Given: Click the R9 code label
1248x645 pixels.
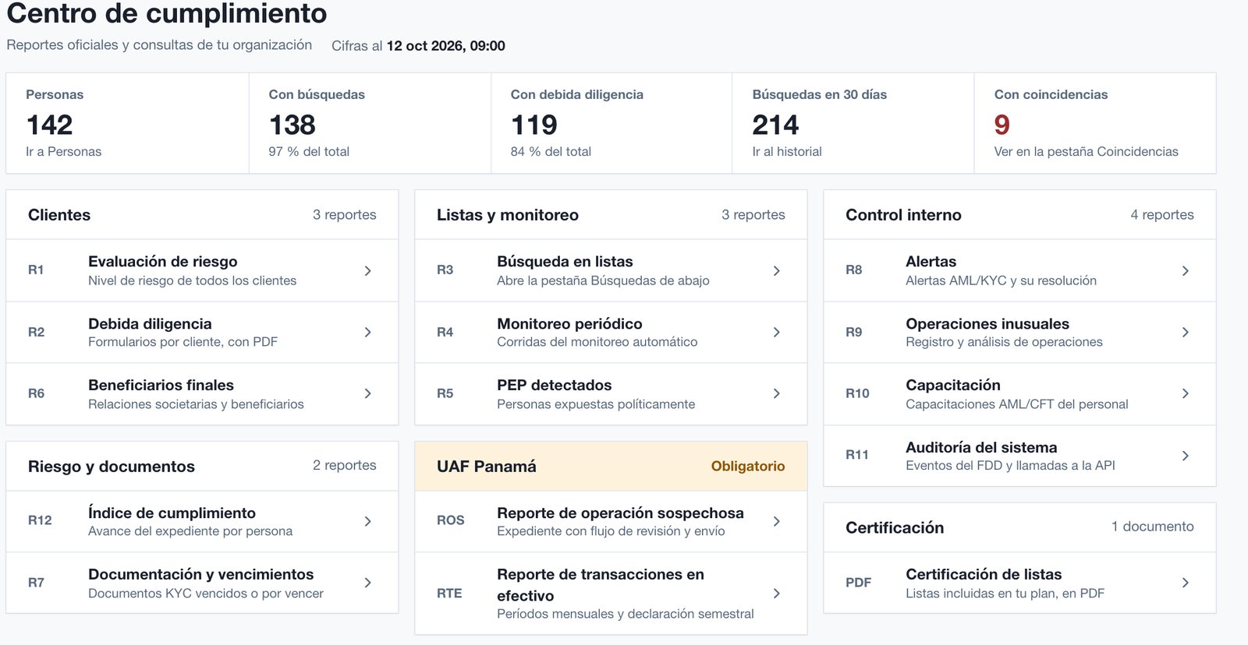Looking at the screenshot, I should tap(853, 332).
